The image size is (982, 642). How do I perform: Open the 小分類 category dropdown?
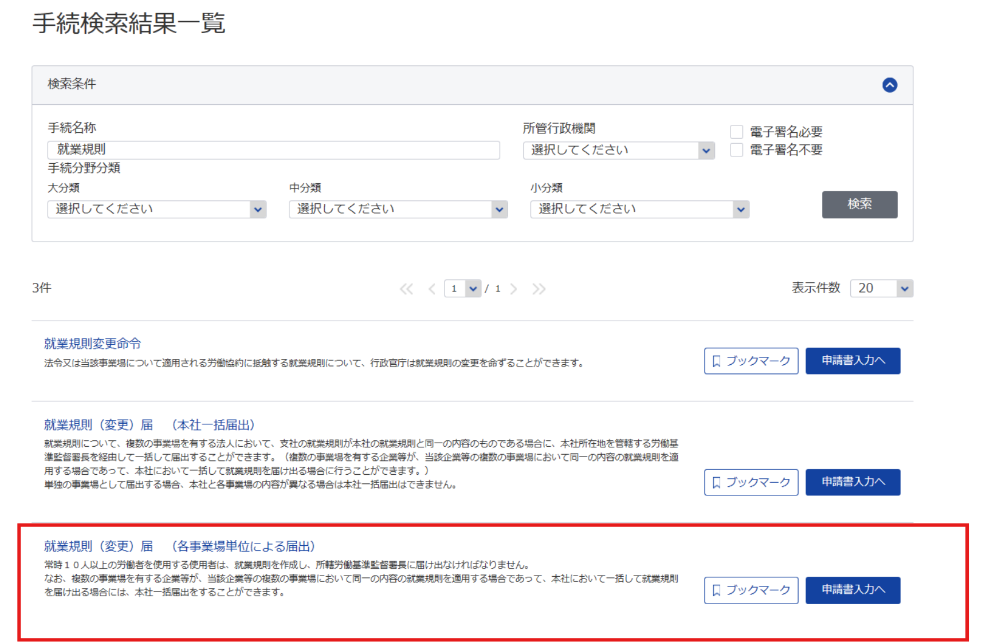point(639,210)
